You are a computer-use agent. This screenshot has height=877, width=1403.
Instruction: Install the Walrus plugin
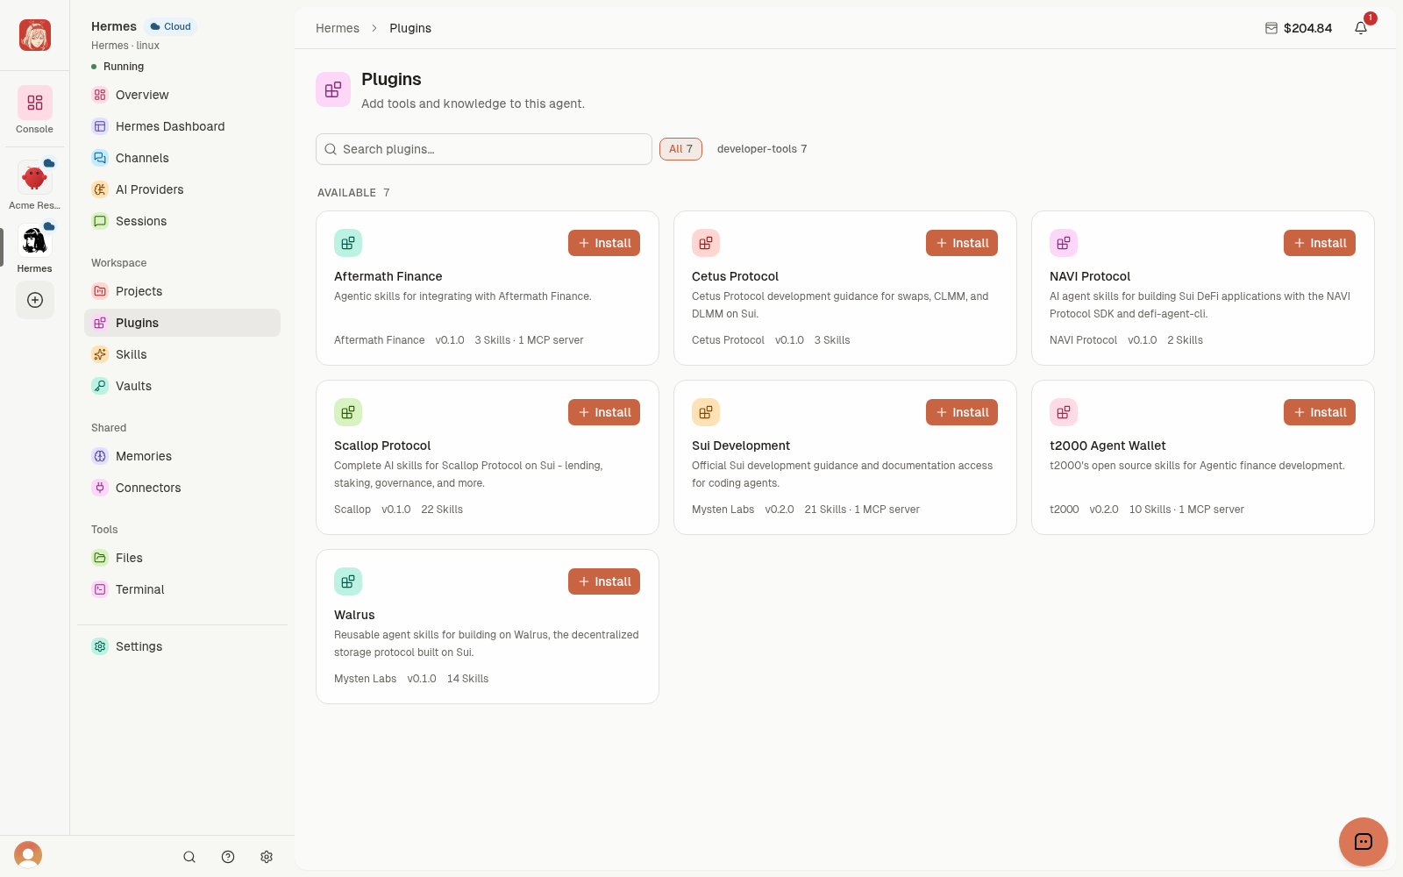604,581
